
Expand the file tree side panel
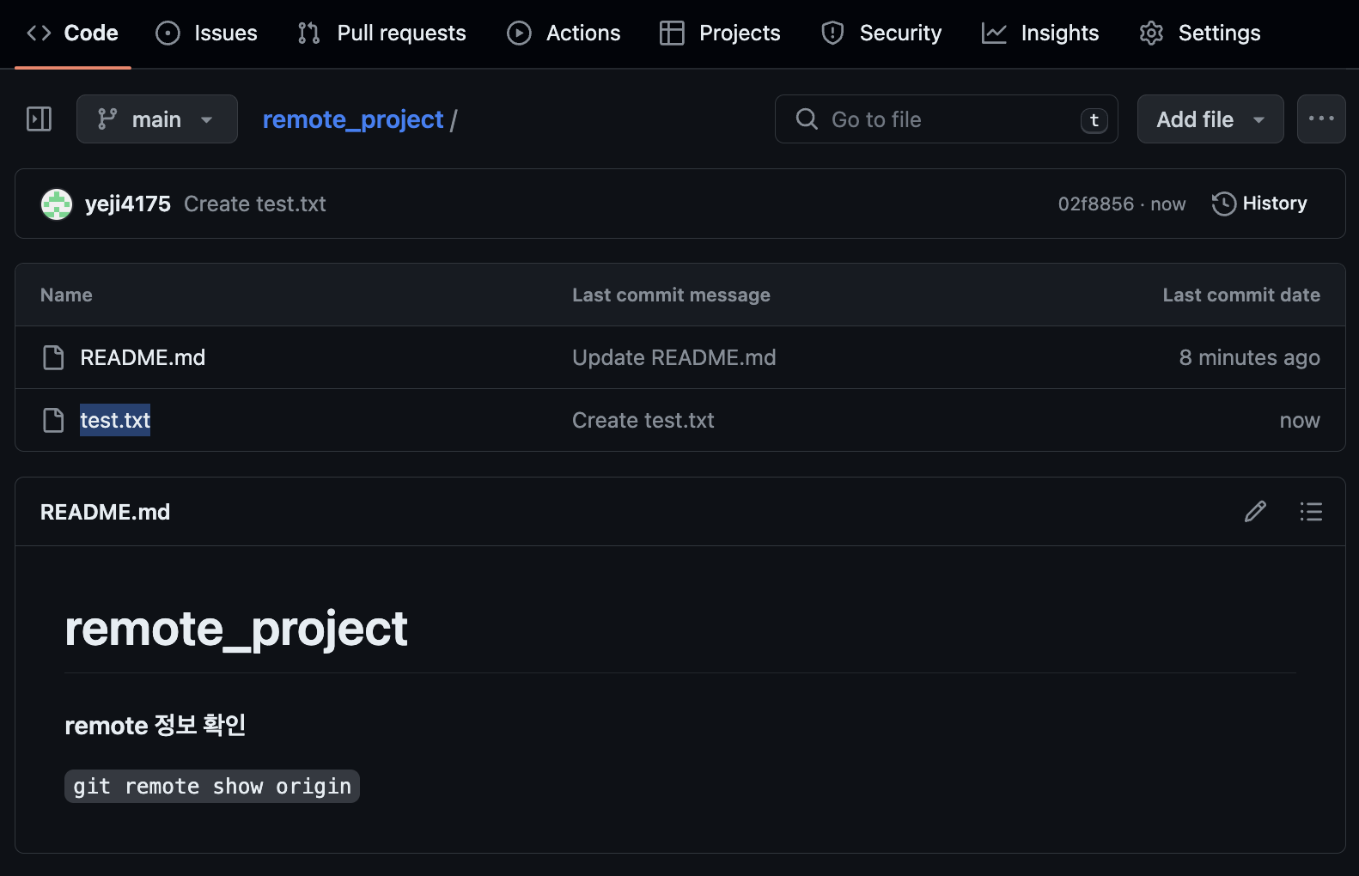40,119
